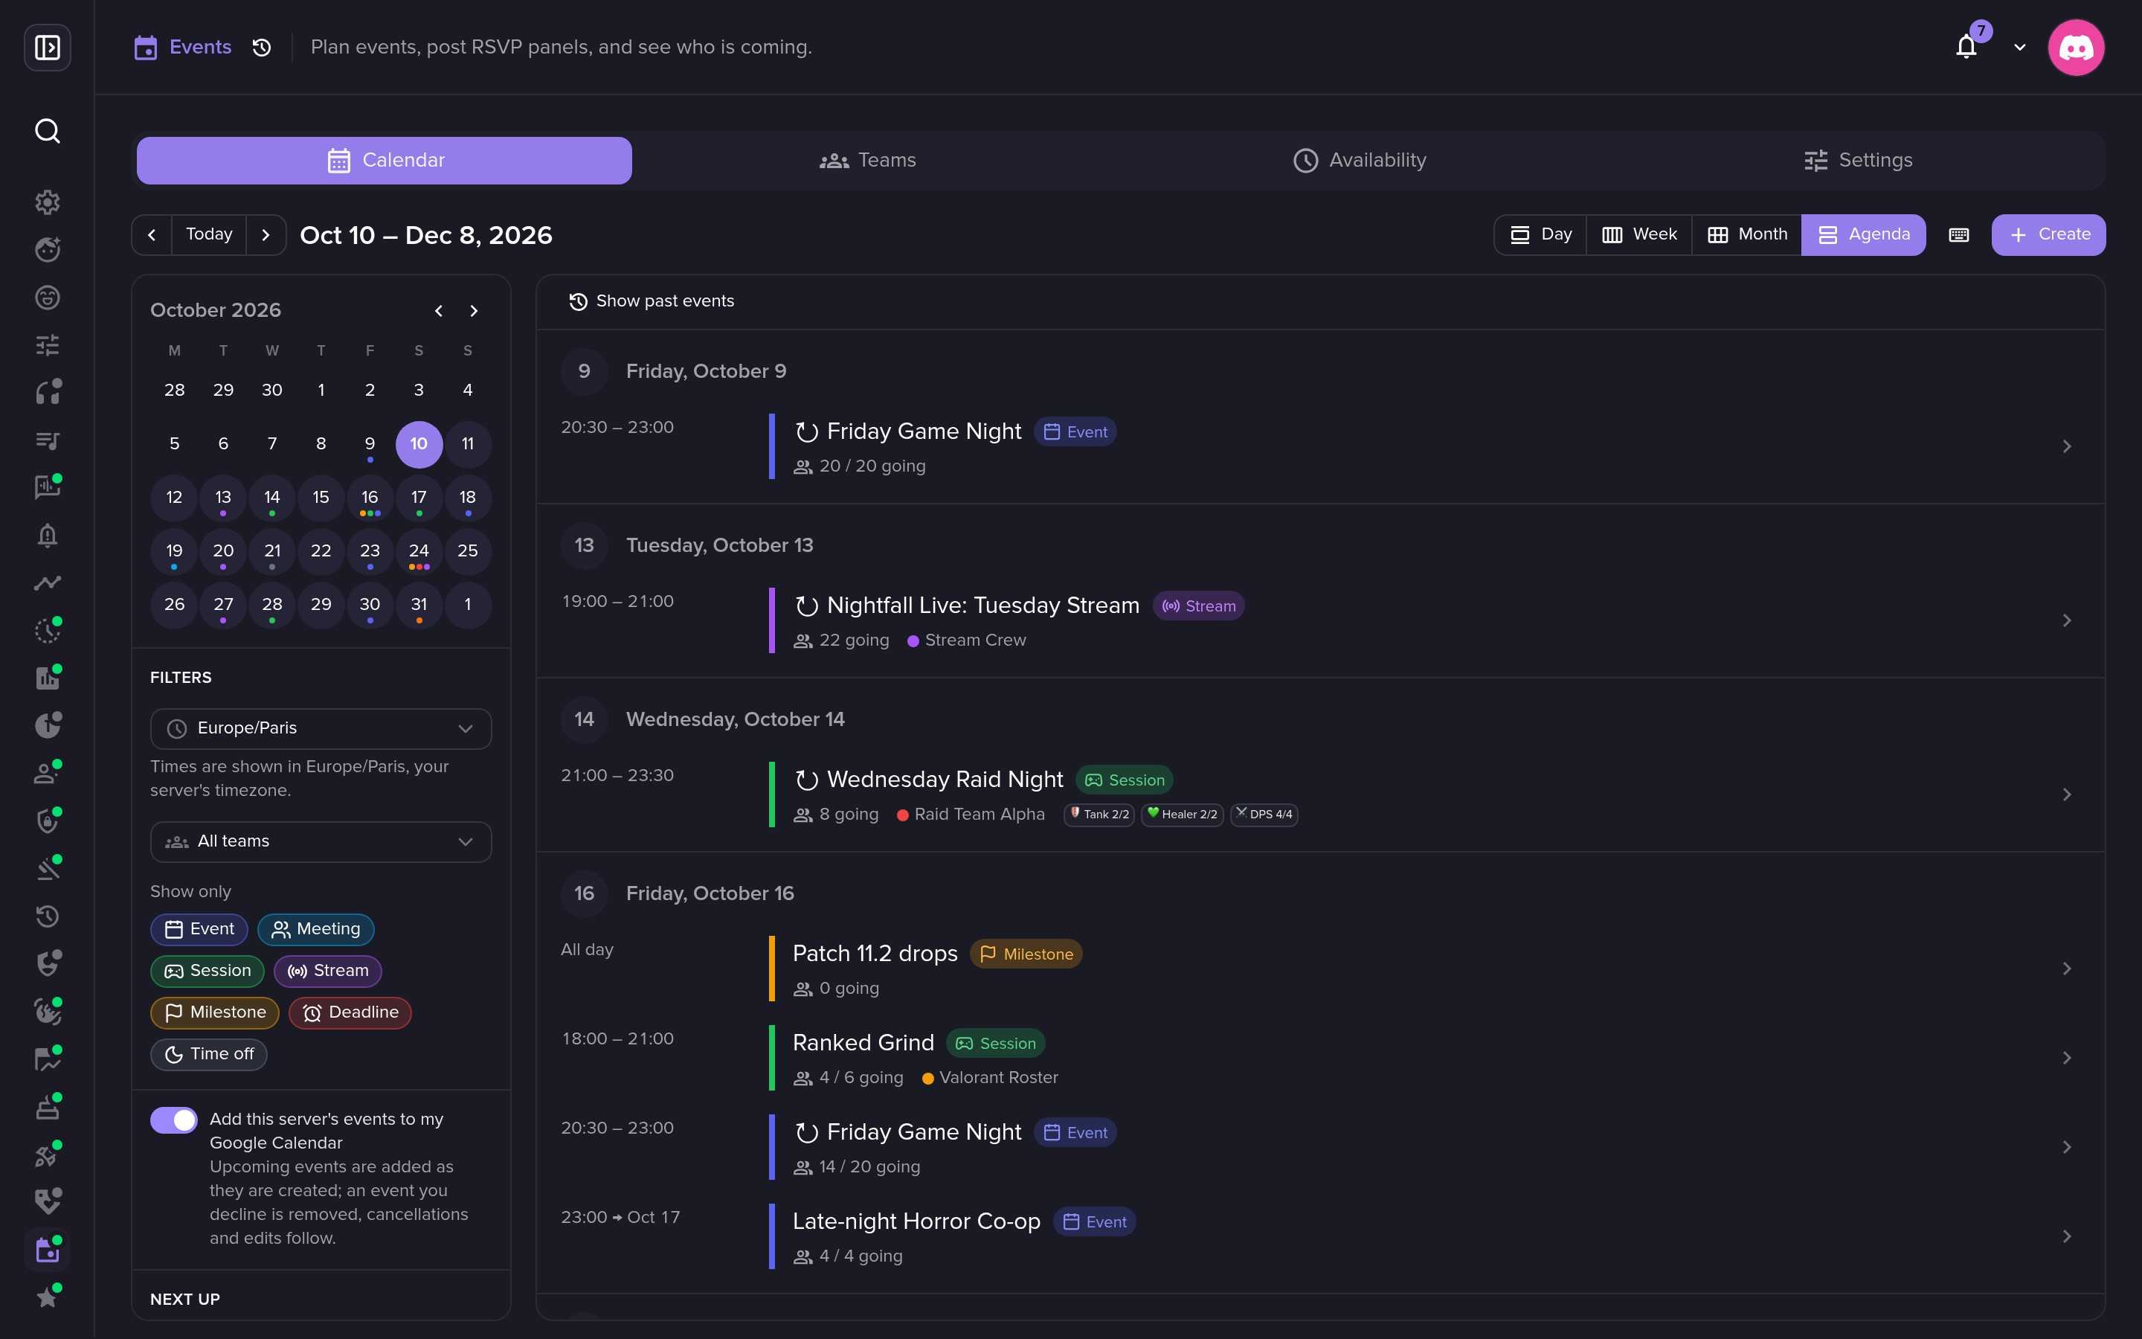Open the settings gear in sidebar
The image size is (2142, 1339).
tap(47, 202)
